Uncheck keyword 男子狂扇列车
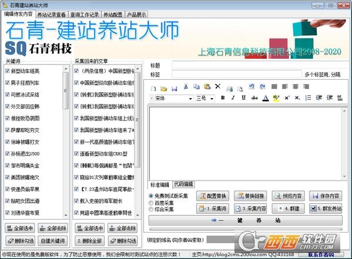 tap(8, 83)
